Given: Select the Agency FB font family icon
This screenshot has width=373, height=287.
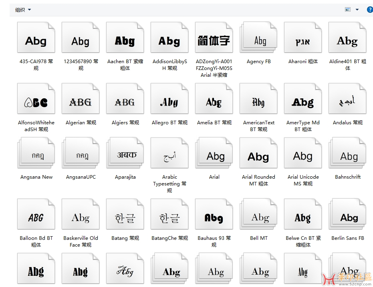Looking at the screenshot, I should pos(258,37).
